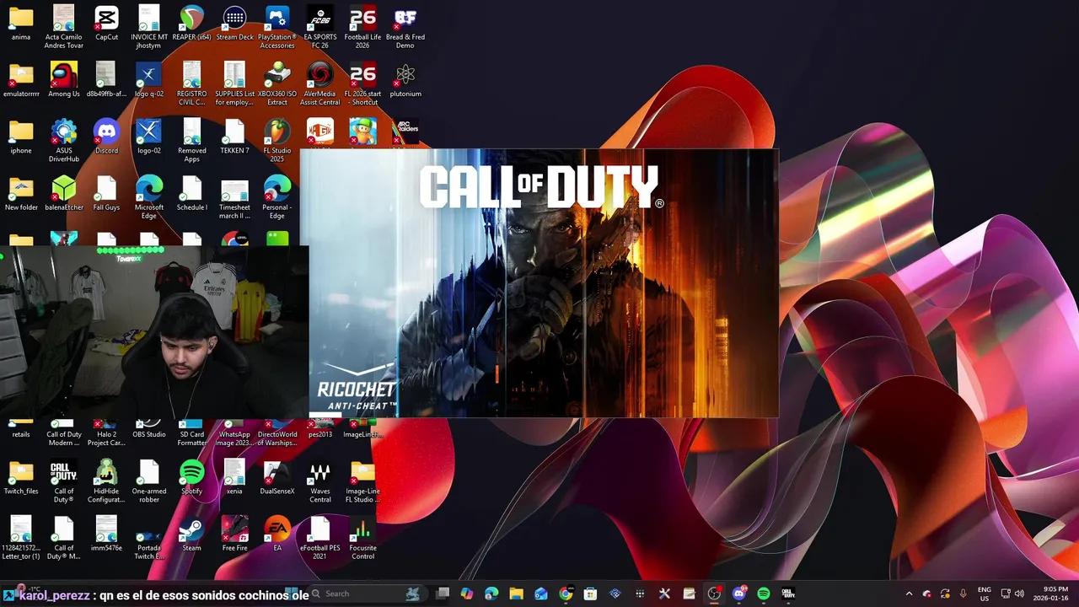Click the taskbar Search box
This screenshot has width=1079, height=607.
pyautogui.click(x=367, y=594)
